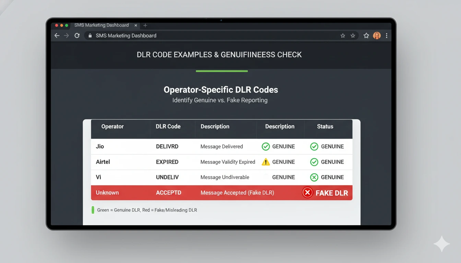This screenshot has height=263, width=461.
Task: Click the padlock icon in the address bar
Action: pyautogui.click(x=90, y=35)
